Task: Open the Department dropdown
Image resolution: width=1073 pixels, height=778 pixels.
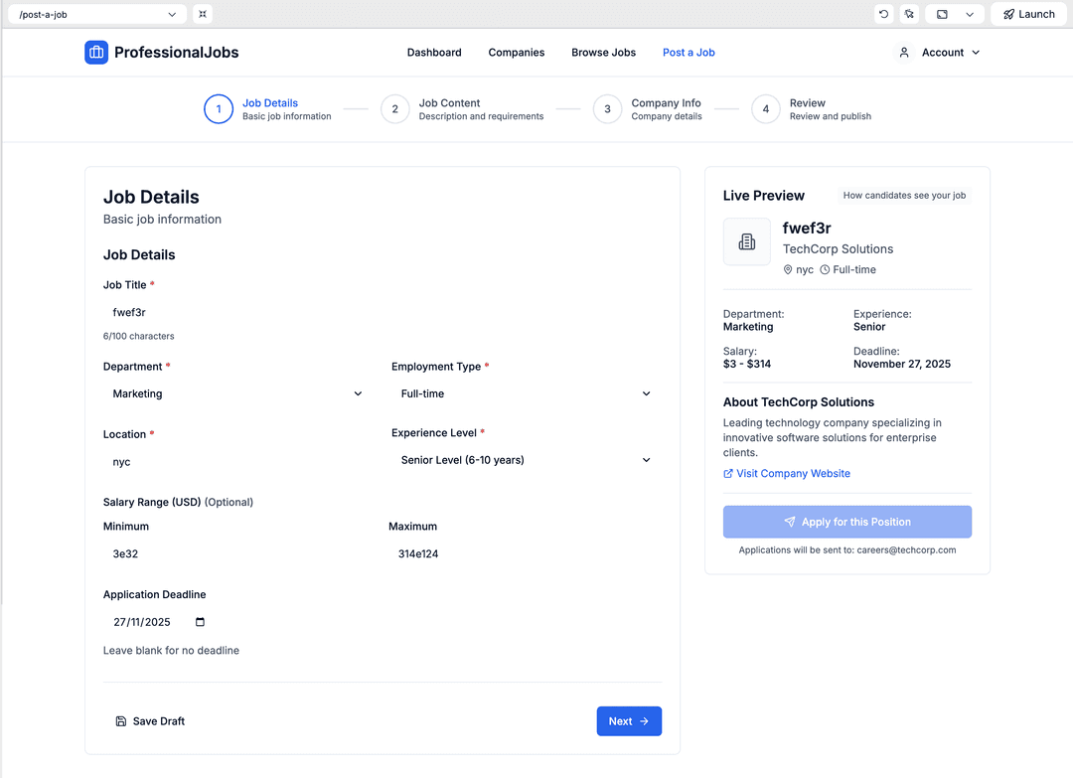Action: tap(237, 394)
